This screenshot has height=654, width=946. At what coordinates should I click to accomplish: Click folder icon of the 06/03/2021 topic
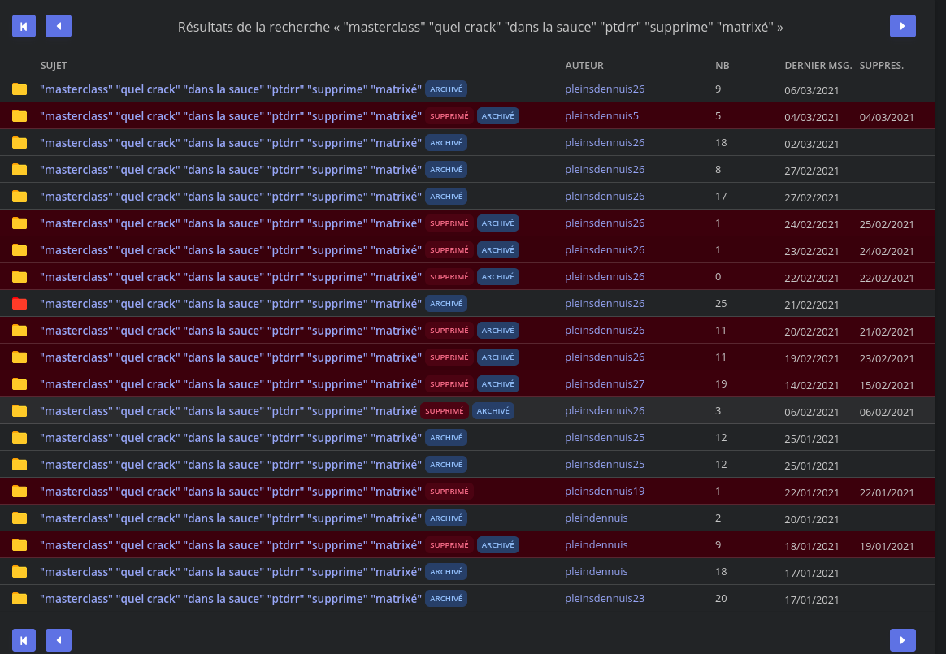coord(20,89)
